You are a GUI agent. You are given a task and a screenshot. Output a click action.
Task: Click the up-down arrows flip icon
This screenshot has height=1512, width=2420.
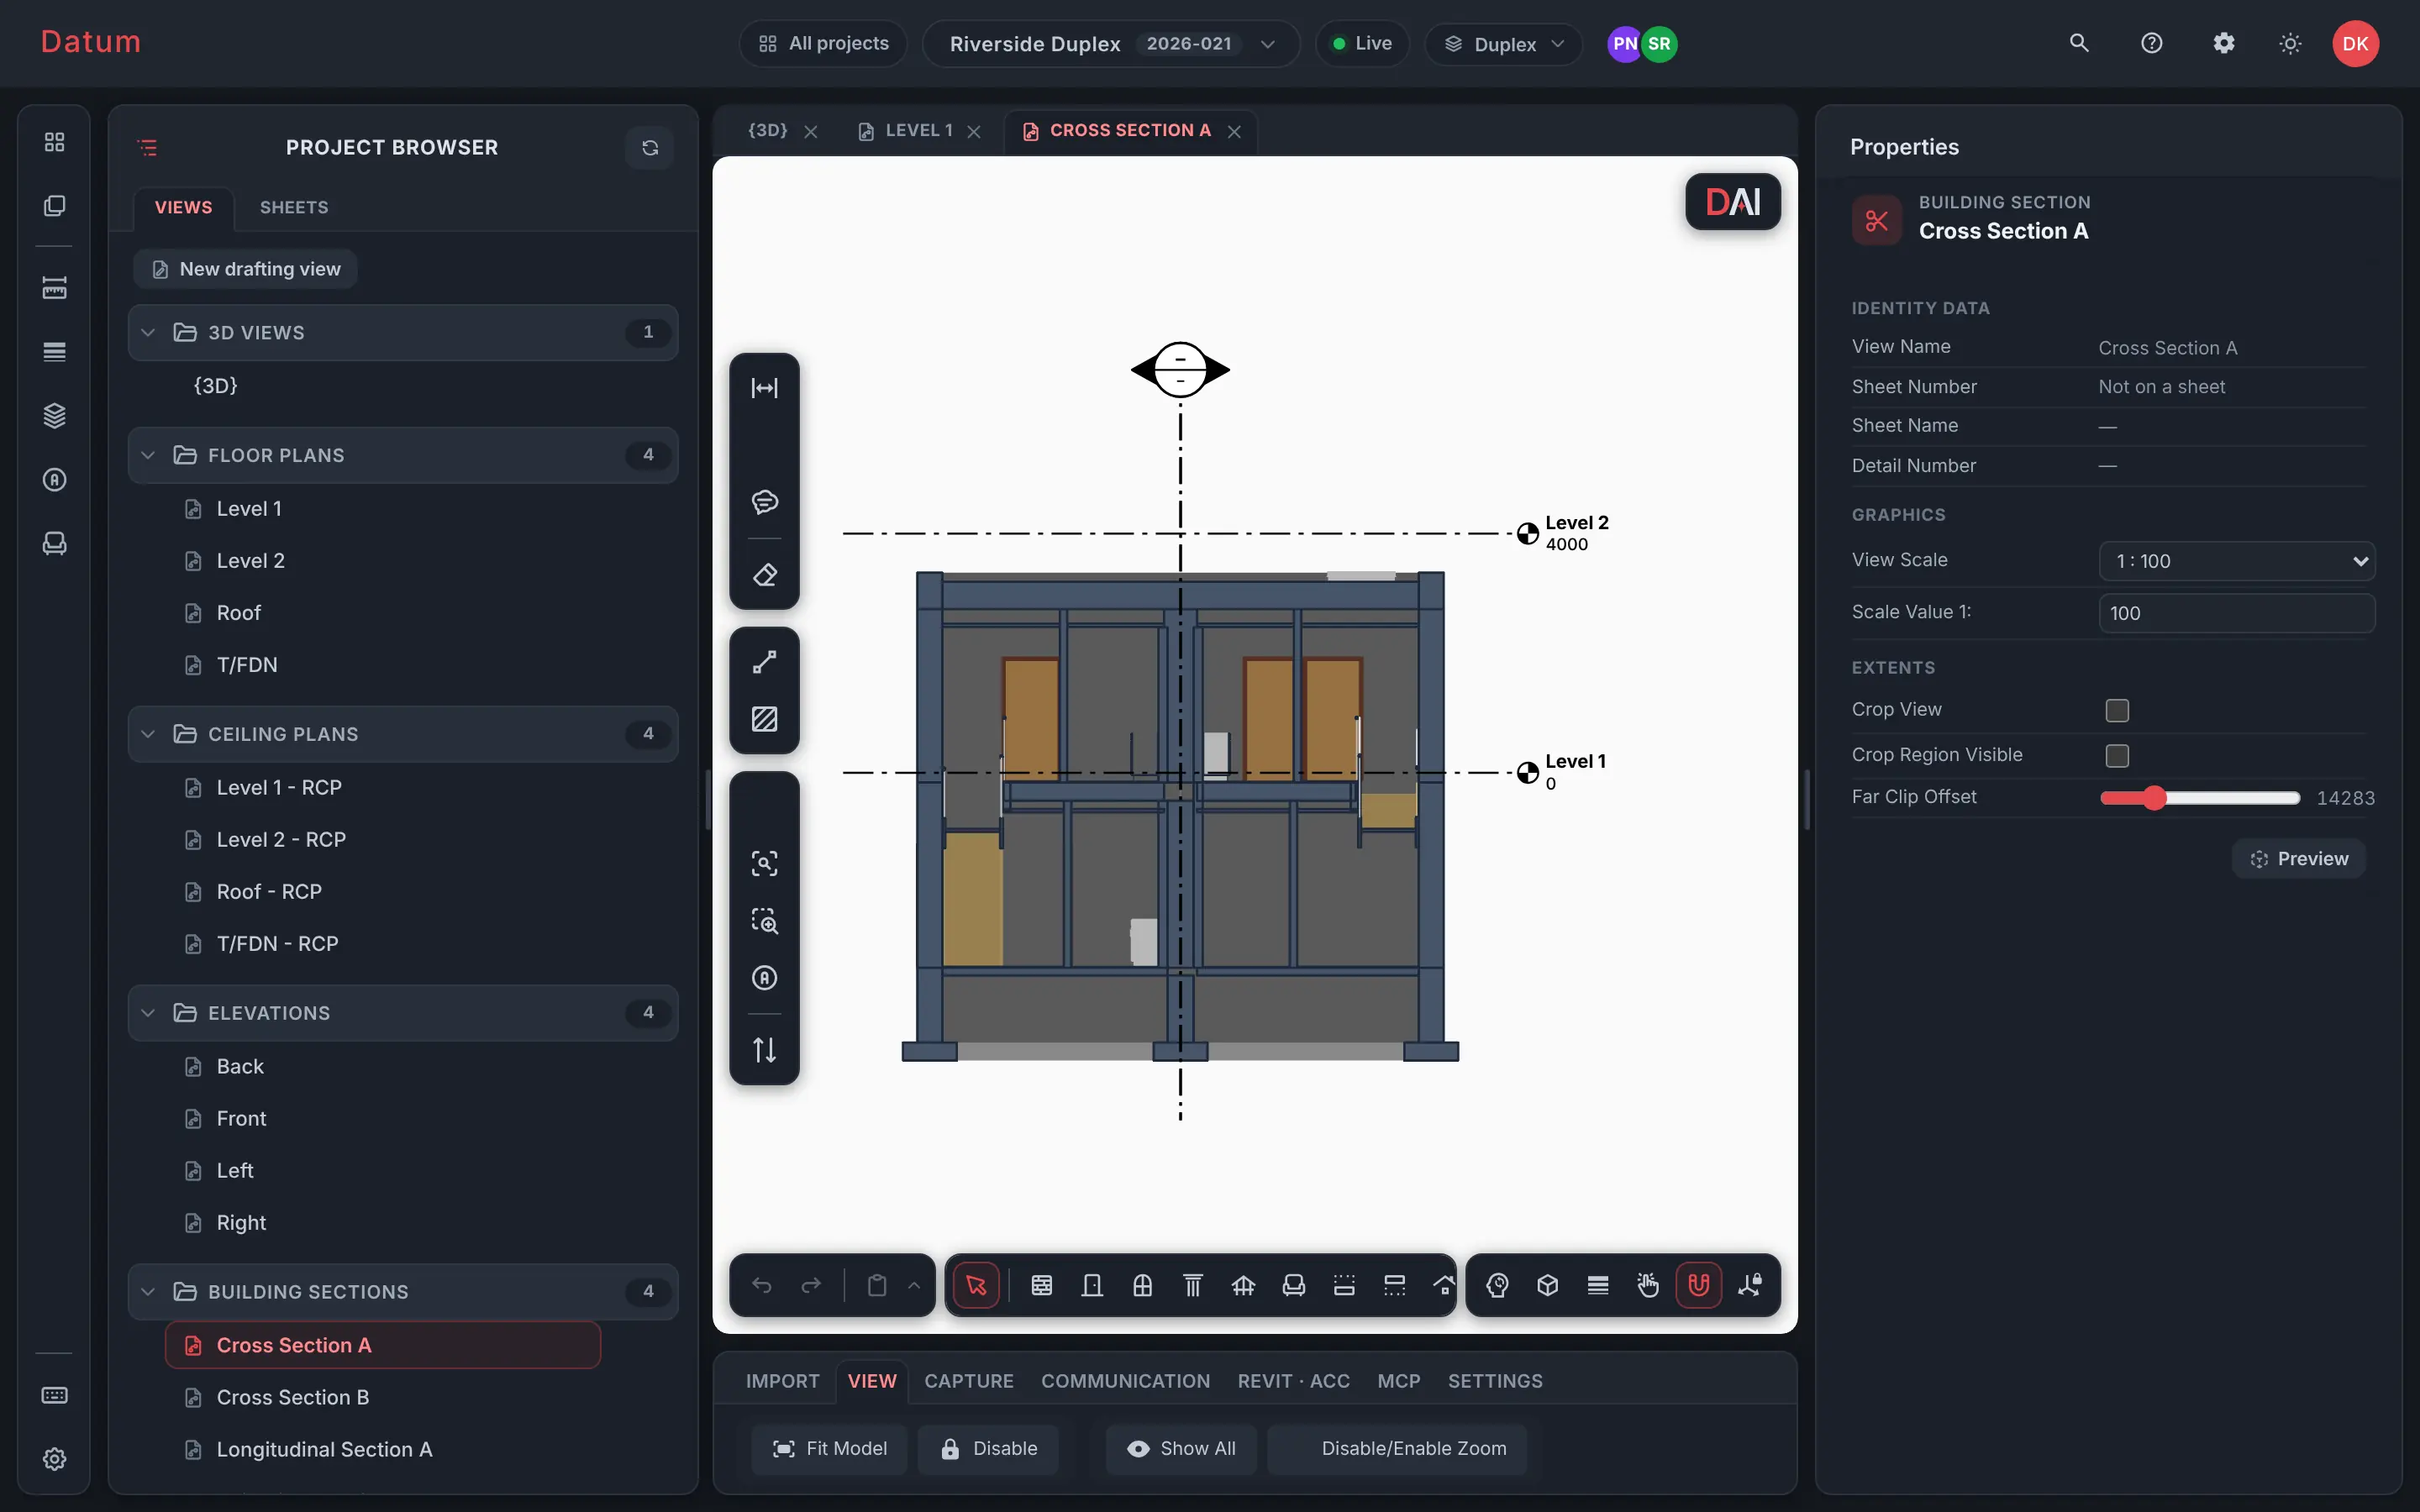click(x=764, y=1050)
